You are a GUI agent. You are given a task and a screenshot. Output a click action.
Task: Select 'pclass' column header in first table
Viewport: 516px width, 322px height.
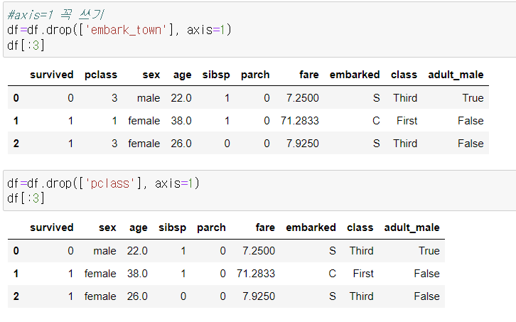coord(101,75)
